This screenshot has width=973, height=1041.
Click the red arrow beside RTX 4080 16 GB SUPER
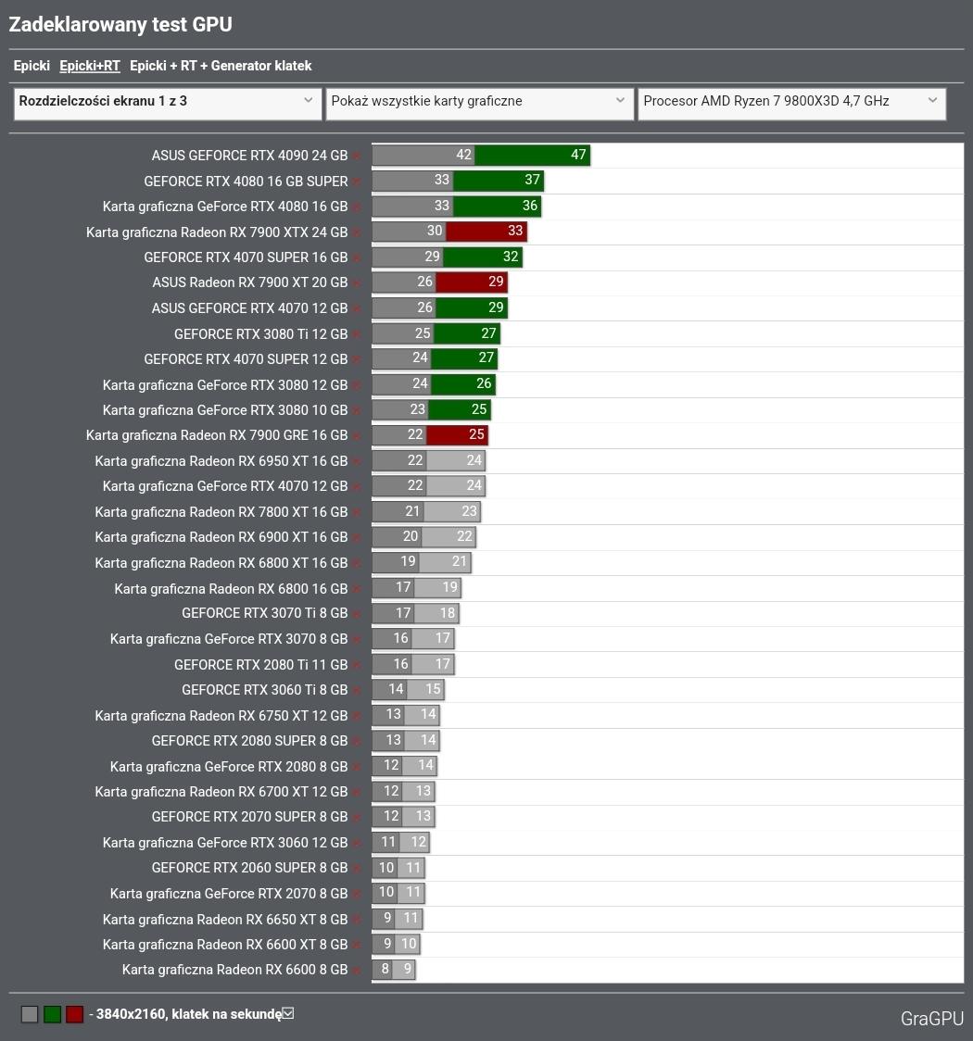357,182
